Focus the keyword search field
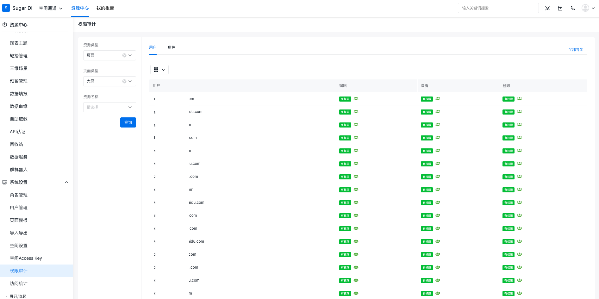599x299 pixels. click(x=498, y=8)
